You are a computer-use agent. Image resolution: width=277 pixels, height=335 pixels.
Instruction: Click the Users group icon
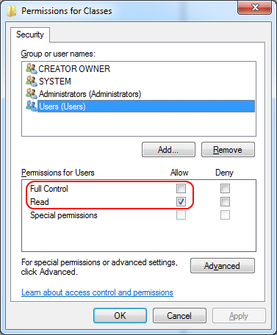(x=32, y=107)
